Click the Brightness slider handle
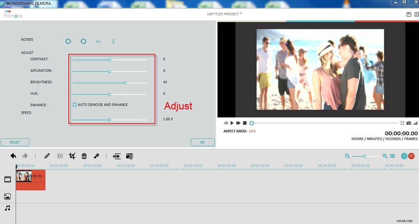 click(x=125, y=83)
